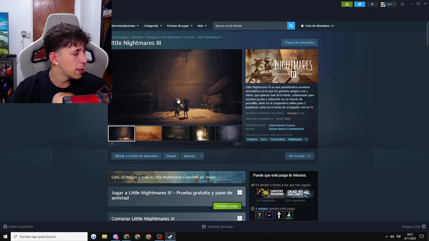
Task: Open Windows notification center icon
Action: pyautogui.click(x=422, y=237)
